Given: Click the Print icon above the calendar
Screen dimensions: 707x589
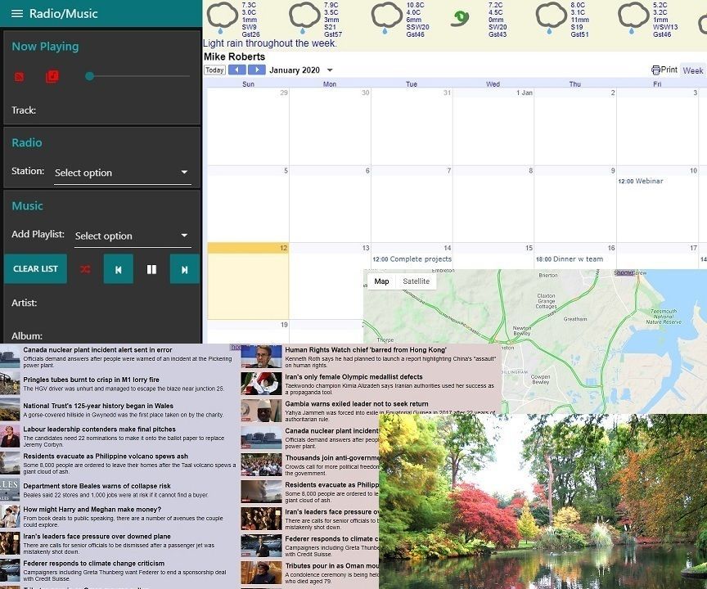Looking at the screenshot, I should click(655, 70).
